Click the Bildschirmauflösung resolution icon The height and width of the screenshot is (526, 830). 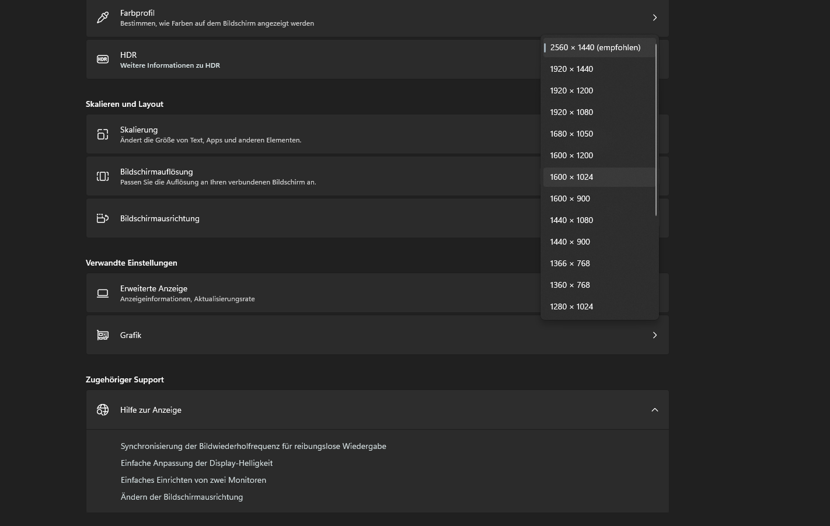pyautogui.click(x=103, y=176)
